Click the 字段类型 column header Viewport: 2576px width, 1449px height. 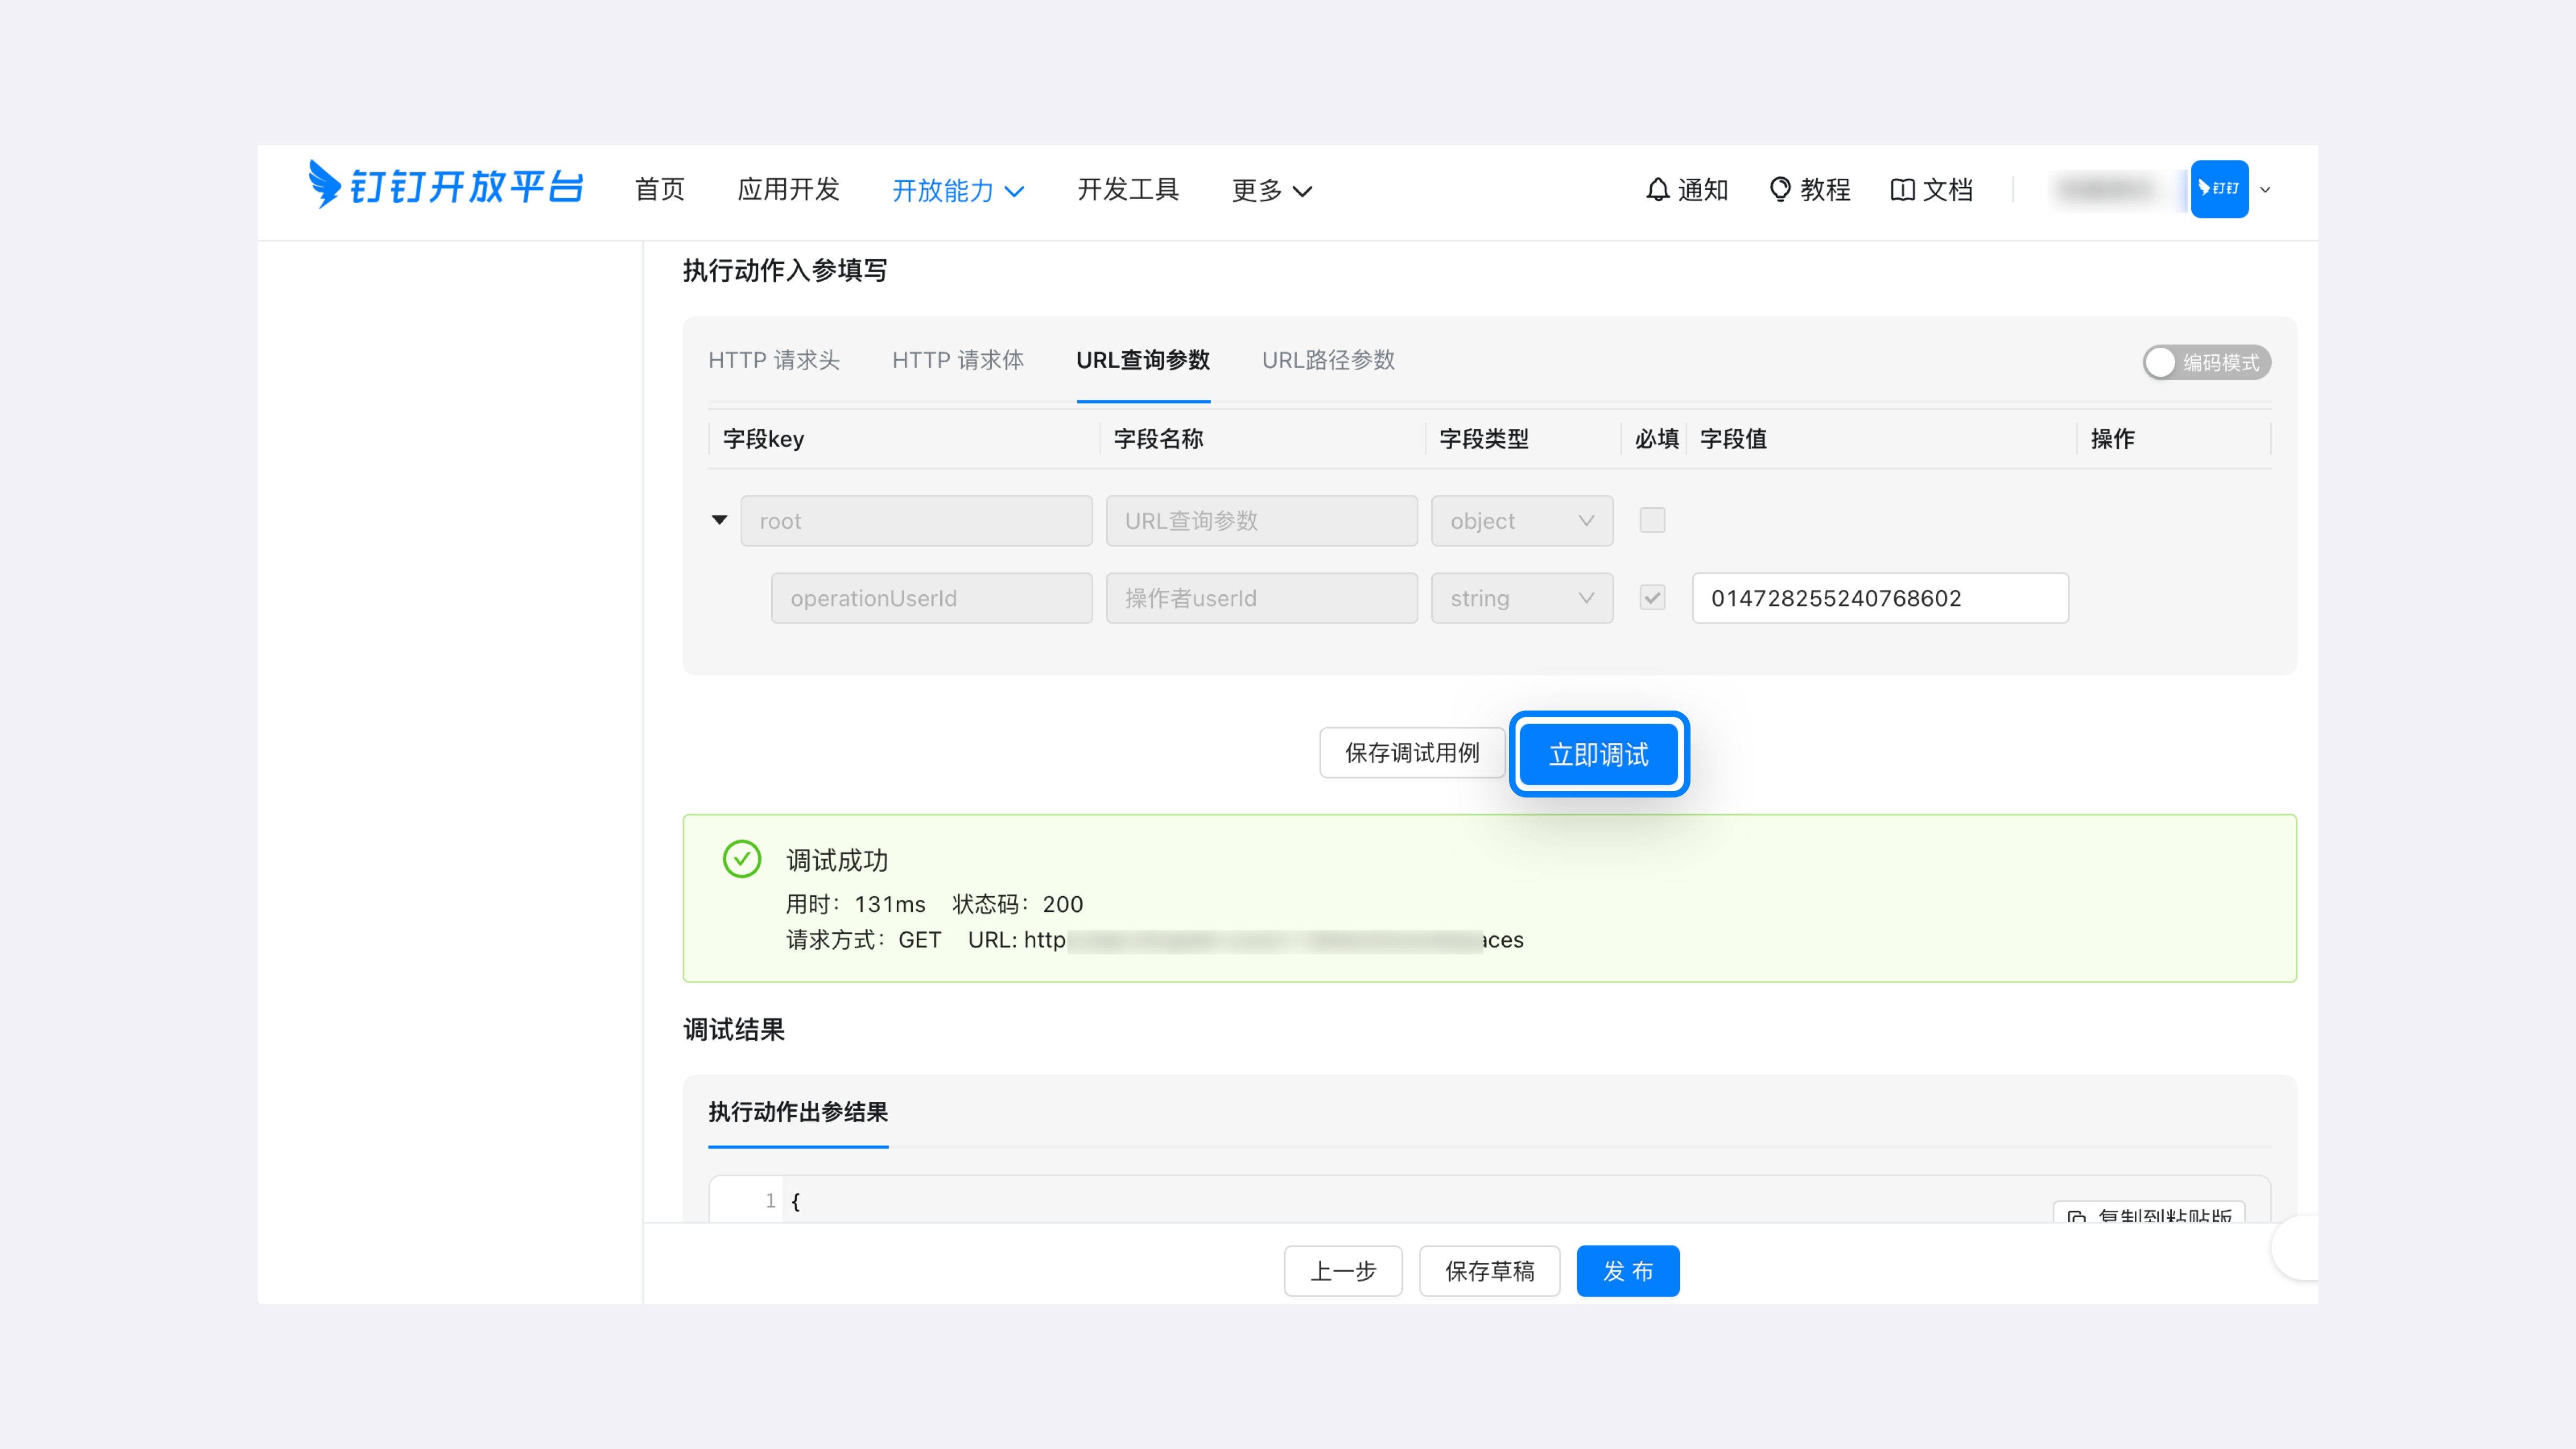[x=1483, y=439]
